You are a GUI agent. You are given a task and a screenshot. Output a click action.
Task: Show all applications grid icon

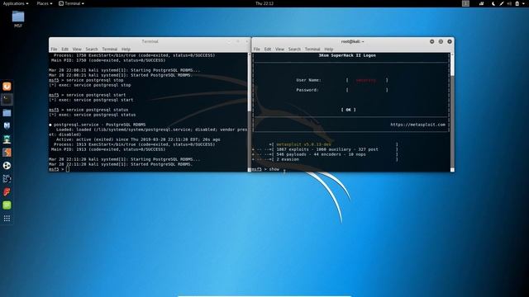7,219
